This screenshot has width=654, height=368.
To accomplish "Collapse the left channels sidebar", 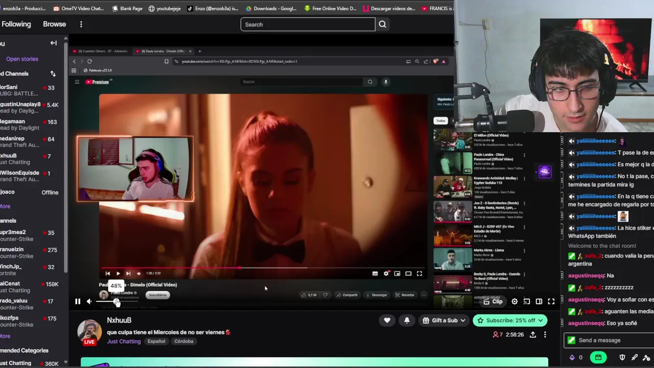I will click(x=53, y=43).
